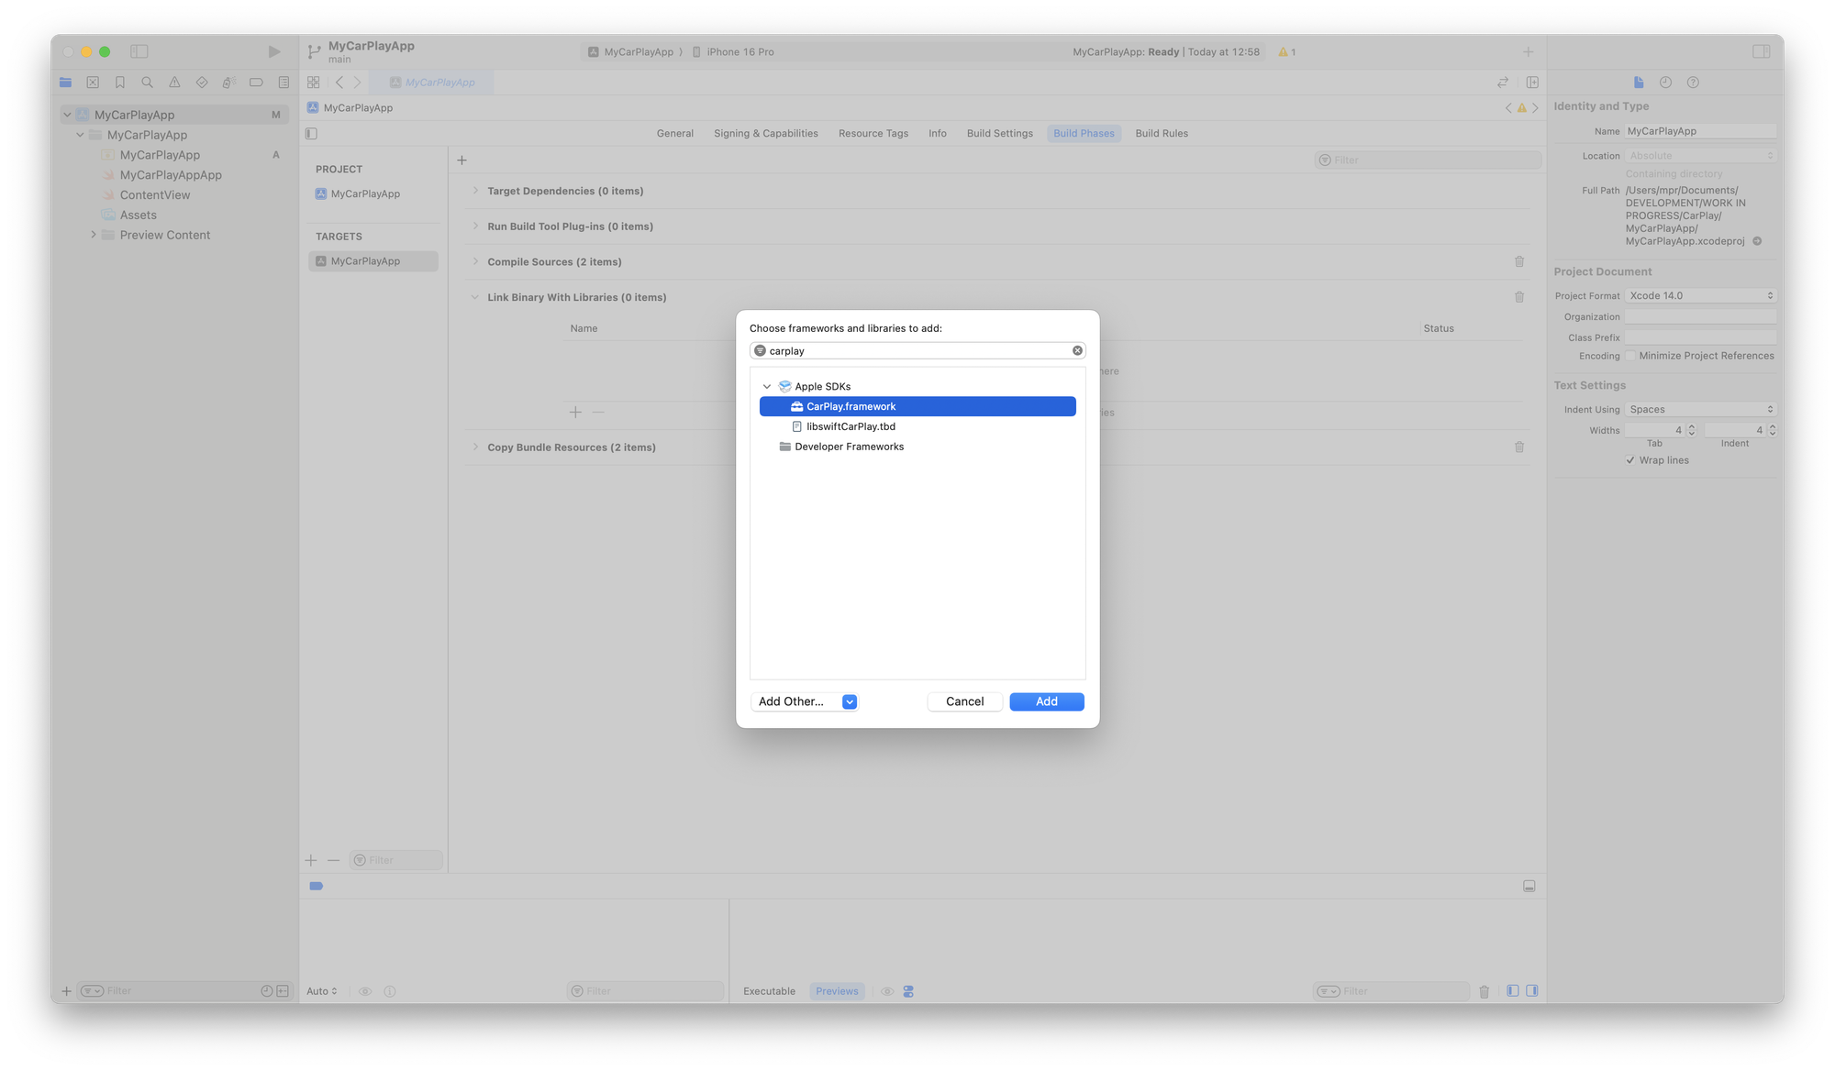Expand the Target Dependencies section
This screenshot has height=1071, width=1835.
(475, 191)
